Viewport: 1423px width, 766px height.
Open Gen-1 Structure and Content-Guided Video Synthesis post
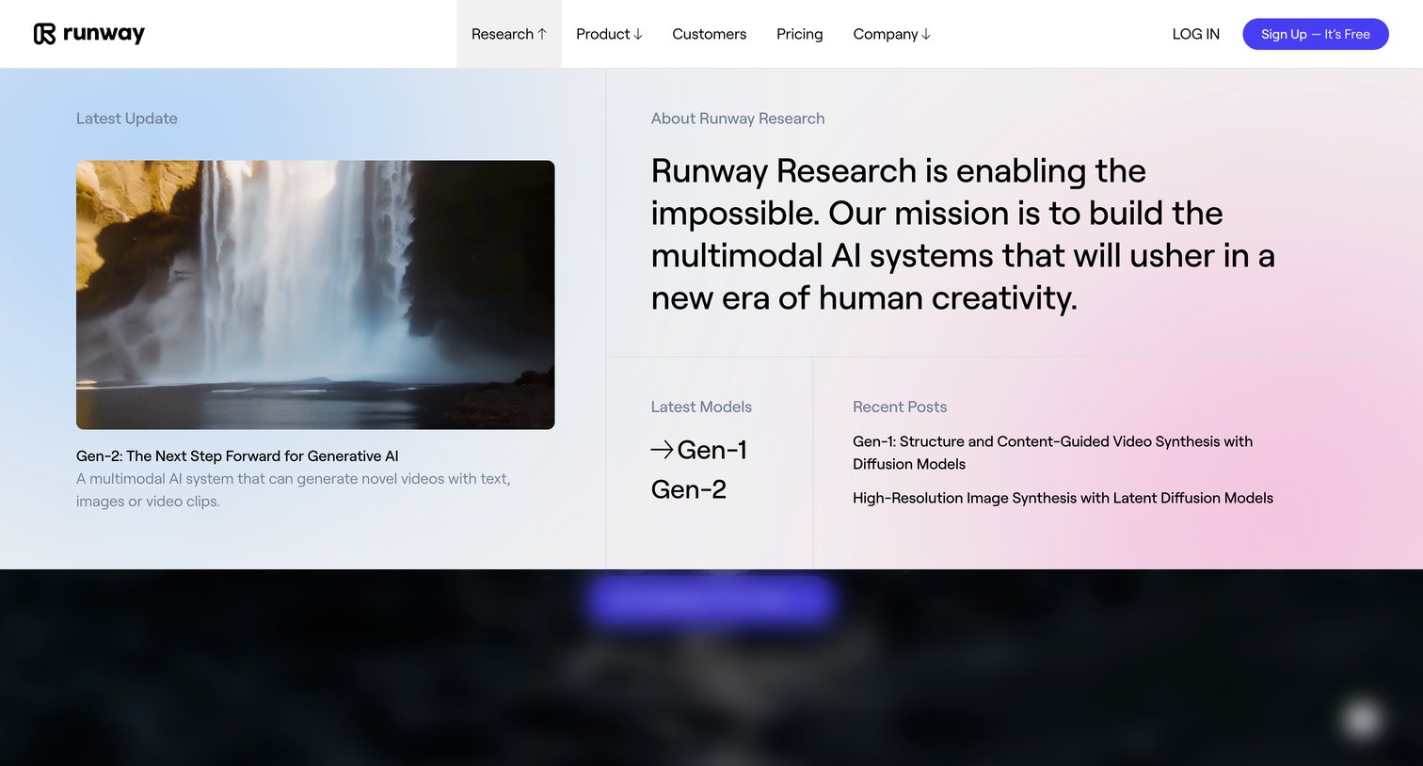click(1052, 453)
